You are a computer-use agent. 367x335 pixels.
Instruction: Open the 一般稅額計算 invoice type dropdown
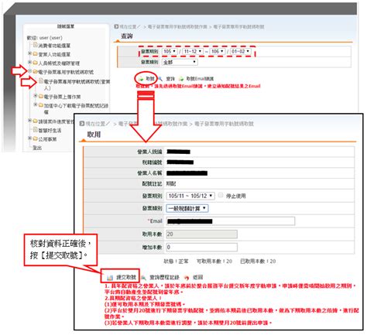(x=187, y=208)
